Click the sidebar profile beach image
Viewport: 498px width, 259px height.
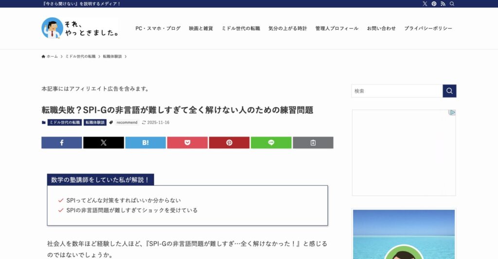[404, 234]
